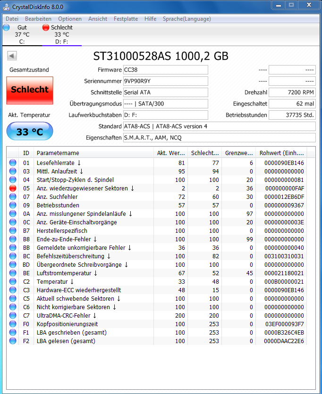Click the Betriebsstunden field 37735 Std.
Viewport: 322px width, 394px height.
click(292, 115)
